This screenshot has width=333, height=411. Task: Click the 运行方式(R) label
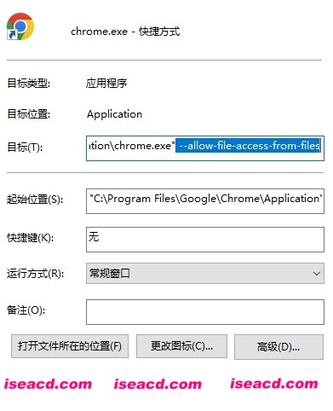[x=35, y=274]
